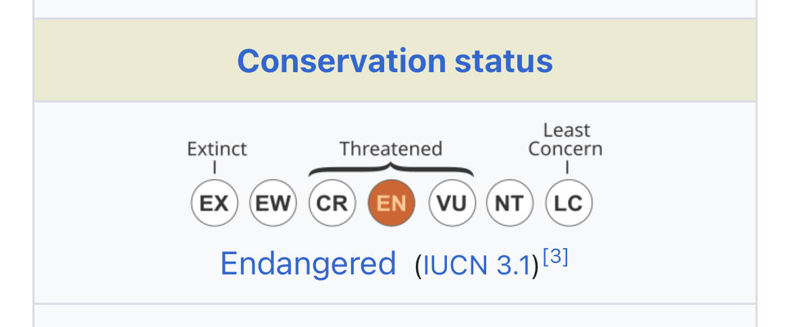Click the highlighted orange EN circle

(x=392, y=203)
